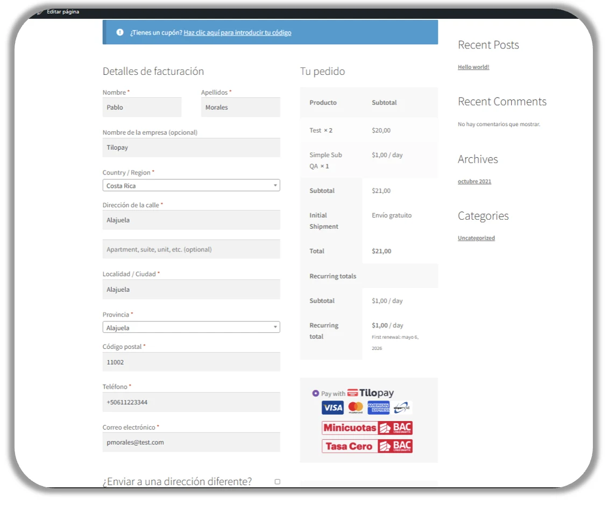The height and width of the screenshot is (505, 609).
Task: Click the Teléfono input field
Action: pos(191,402)
